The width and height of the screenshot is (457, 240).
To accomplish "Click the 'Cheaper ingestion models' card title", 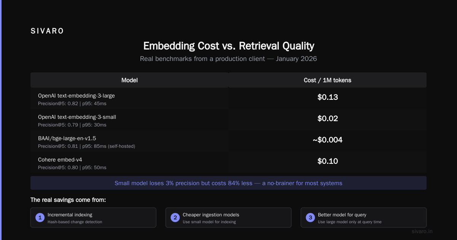I will tap(211, 215).
